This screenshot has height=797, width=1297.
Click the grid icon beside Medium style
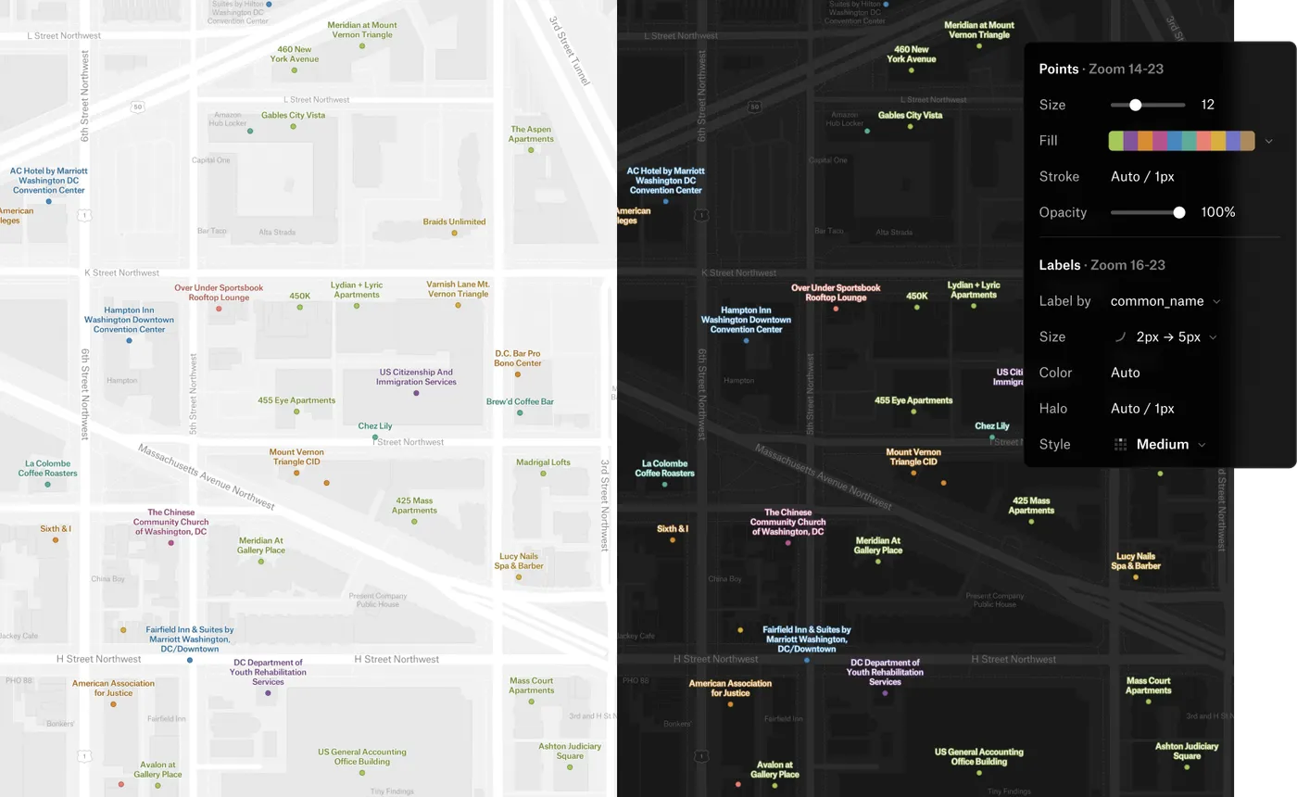[1120, 445]
